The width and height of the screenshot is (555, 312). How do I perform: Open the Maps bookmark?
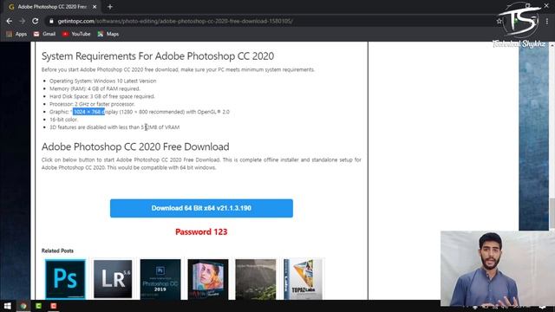(108, 34)
